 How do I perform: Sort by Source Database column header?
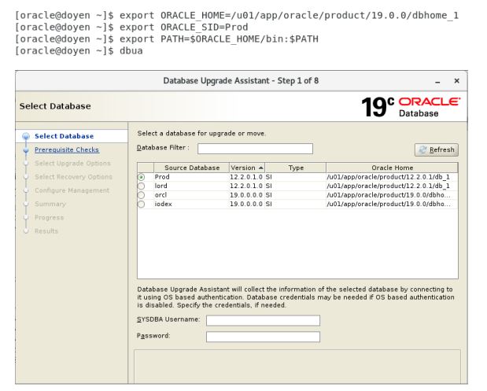[x=192, y=168]
